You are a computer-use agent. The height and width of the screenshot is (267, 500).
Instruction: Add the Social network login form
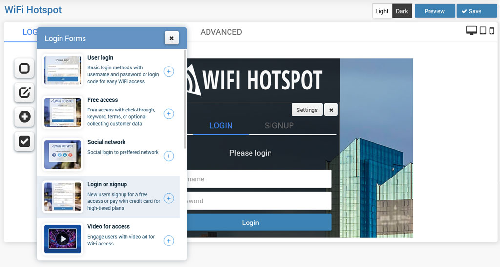point(168,156)
